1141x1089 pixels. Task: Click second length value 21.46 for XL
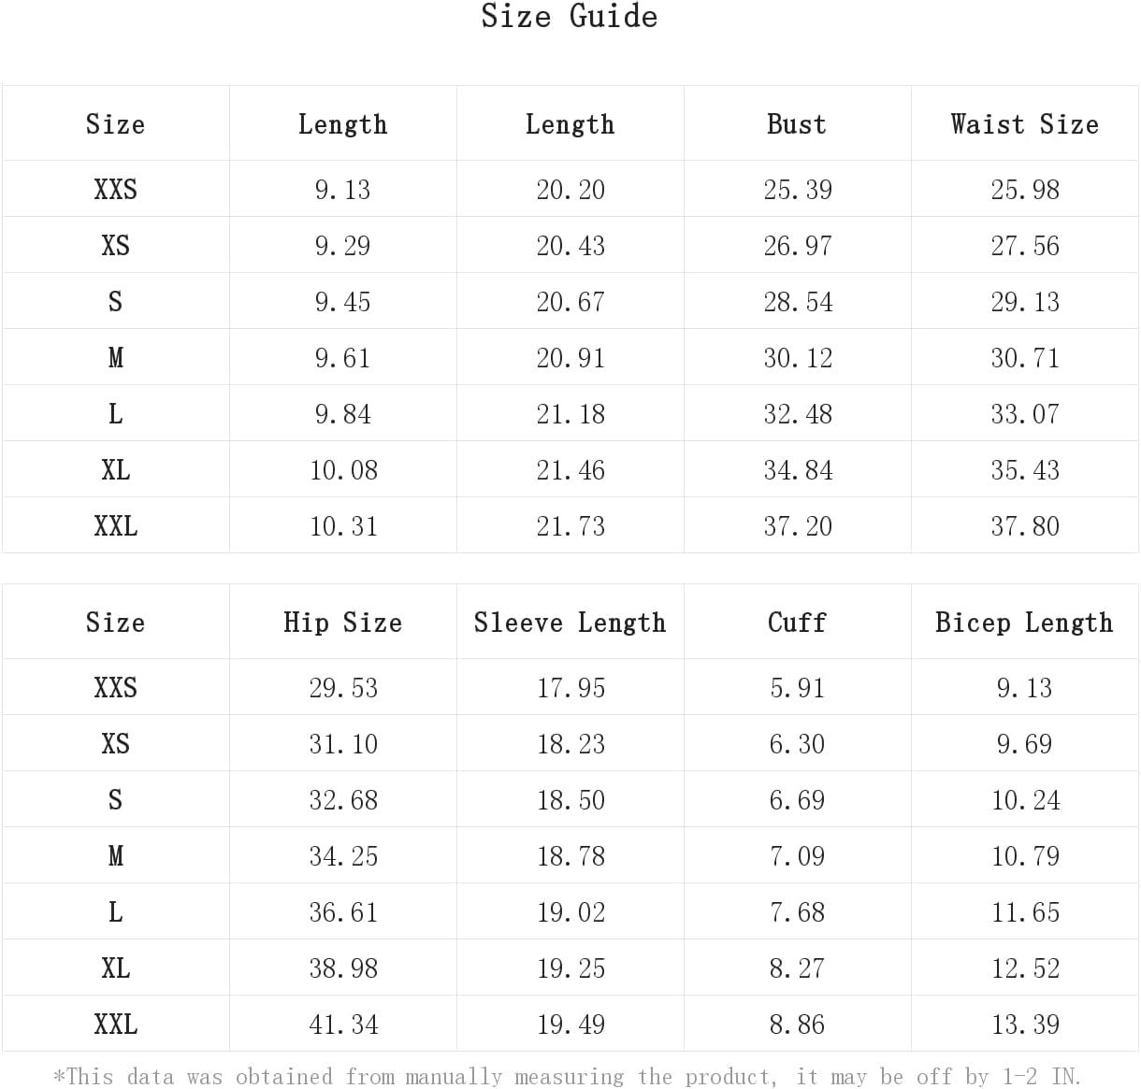(x=570, y=470)
